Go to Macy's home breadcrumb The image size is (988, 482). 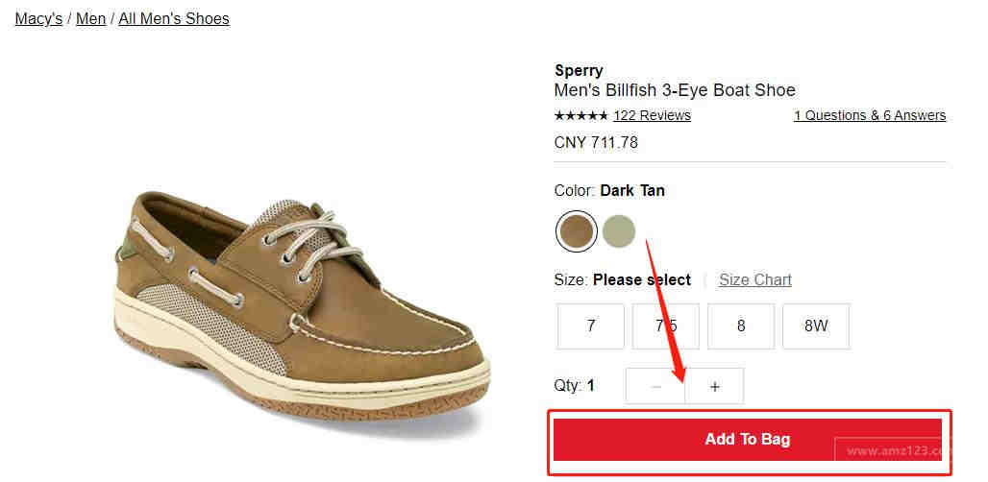38,19
